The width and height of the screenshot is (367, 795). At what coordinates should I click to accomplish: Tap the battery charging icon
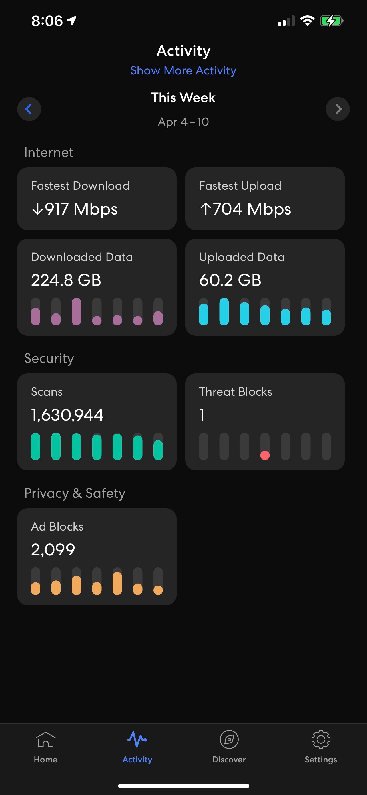click(x=332, y=21)
